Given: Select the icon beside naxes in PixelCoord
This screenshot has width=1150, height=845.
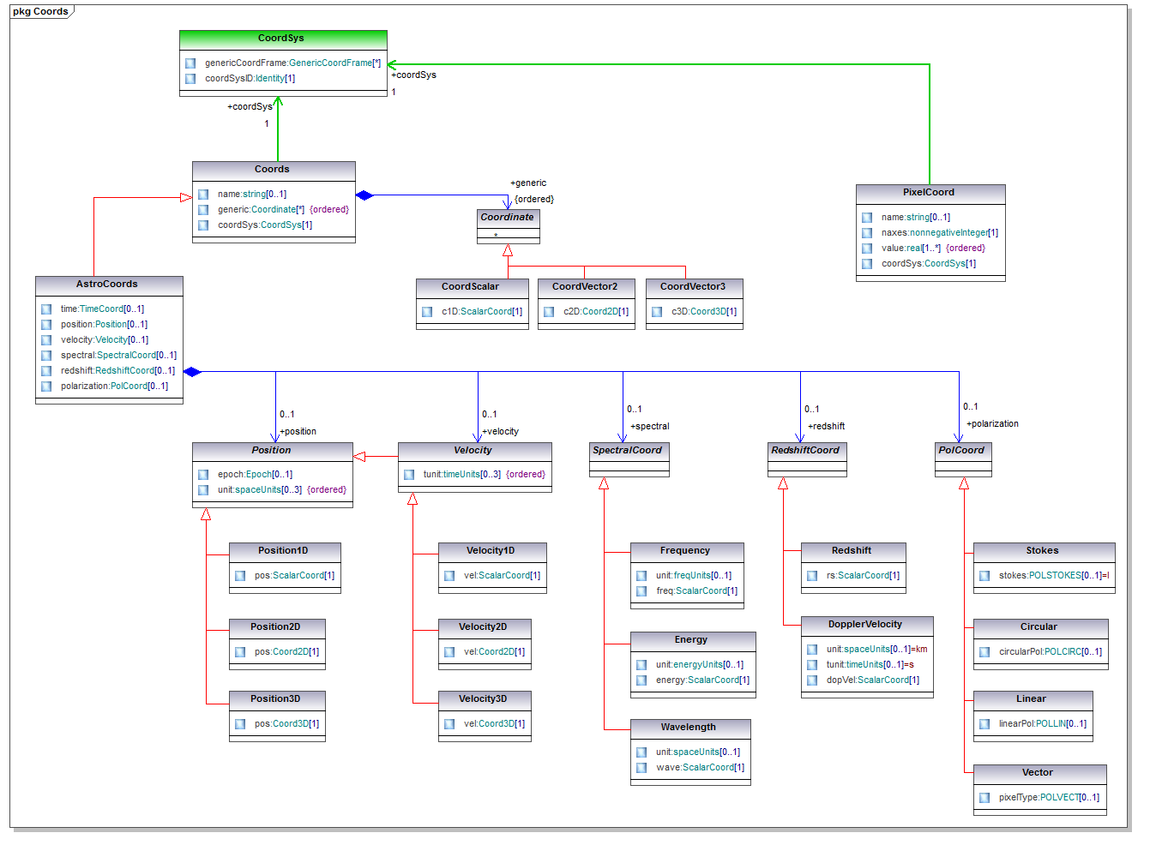Looking at the screenshot, I should click(x=867, y=233).
